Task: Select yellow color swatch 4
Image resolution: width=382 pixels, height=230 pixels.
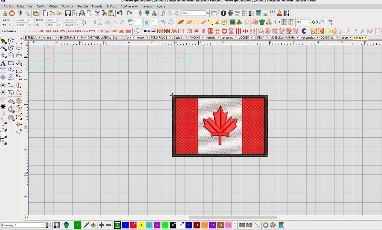Action: click(141, 225)
